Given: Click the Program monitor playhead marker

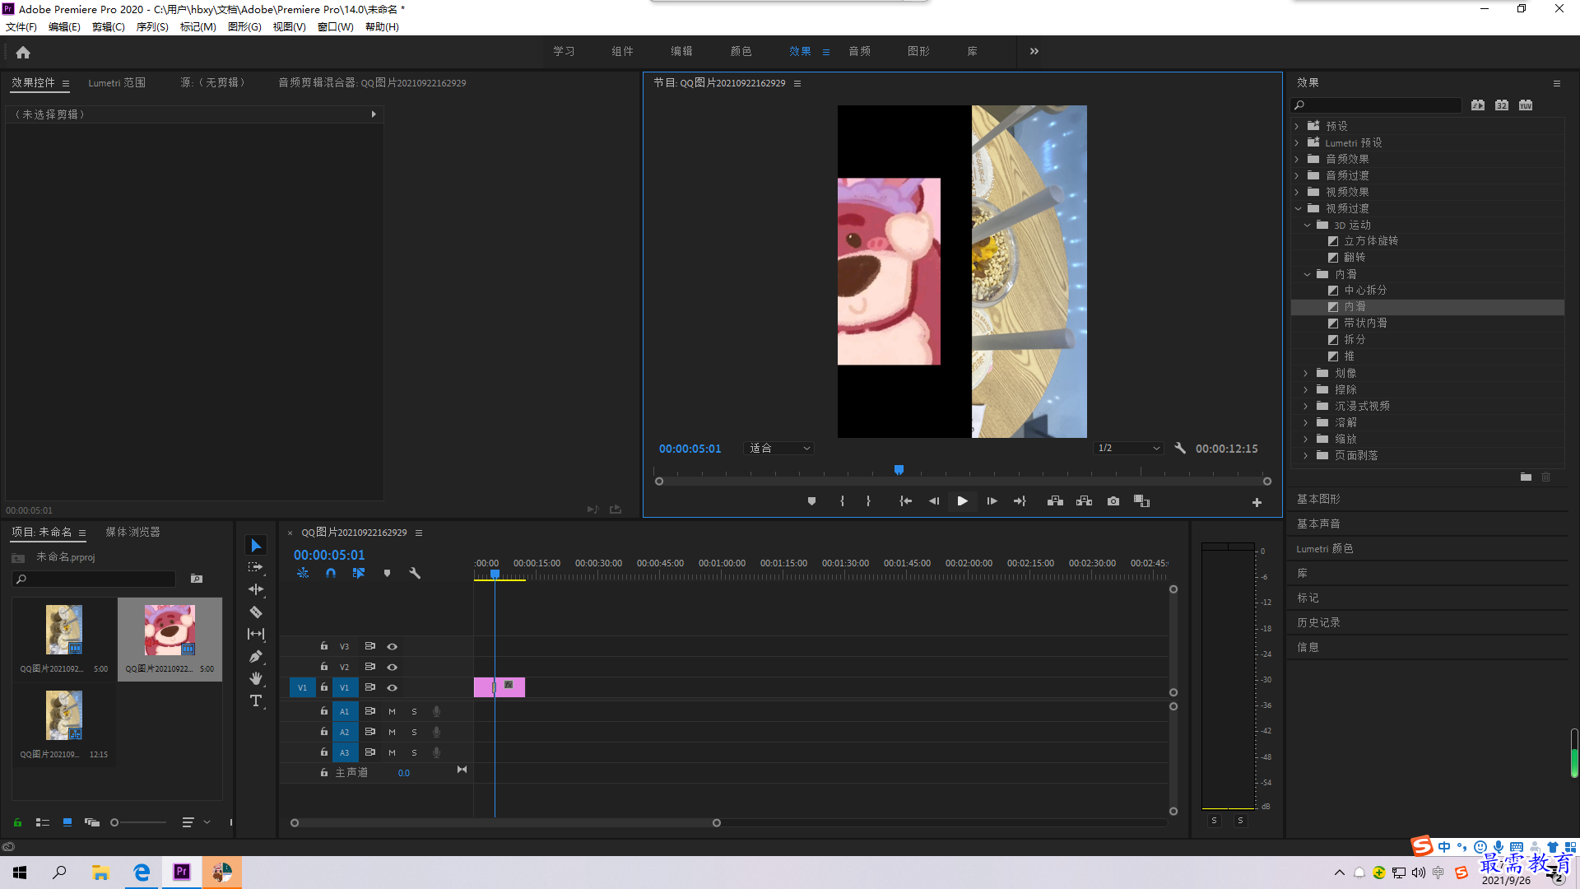Looking at the screenshot, I should coord(899,470).
